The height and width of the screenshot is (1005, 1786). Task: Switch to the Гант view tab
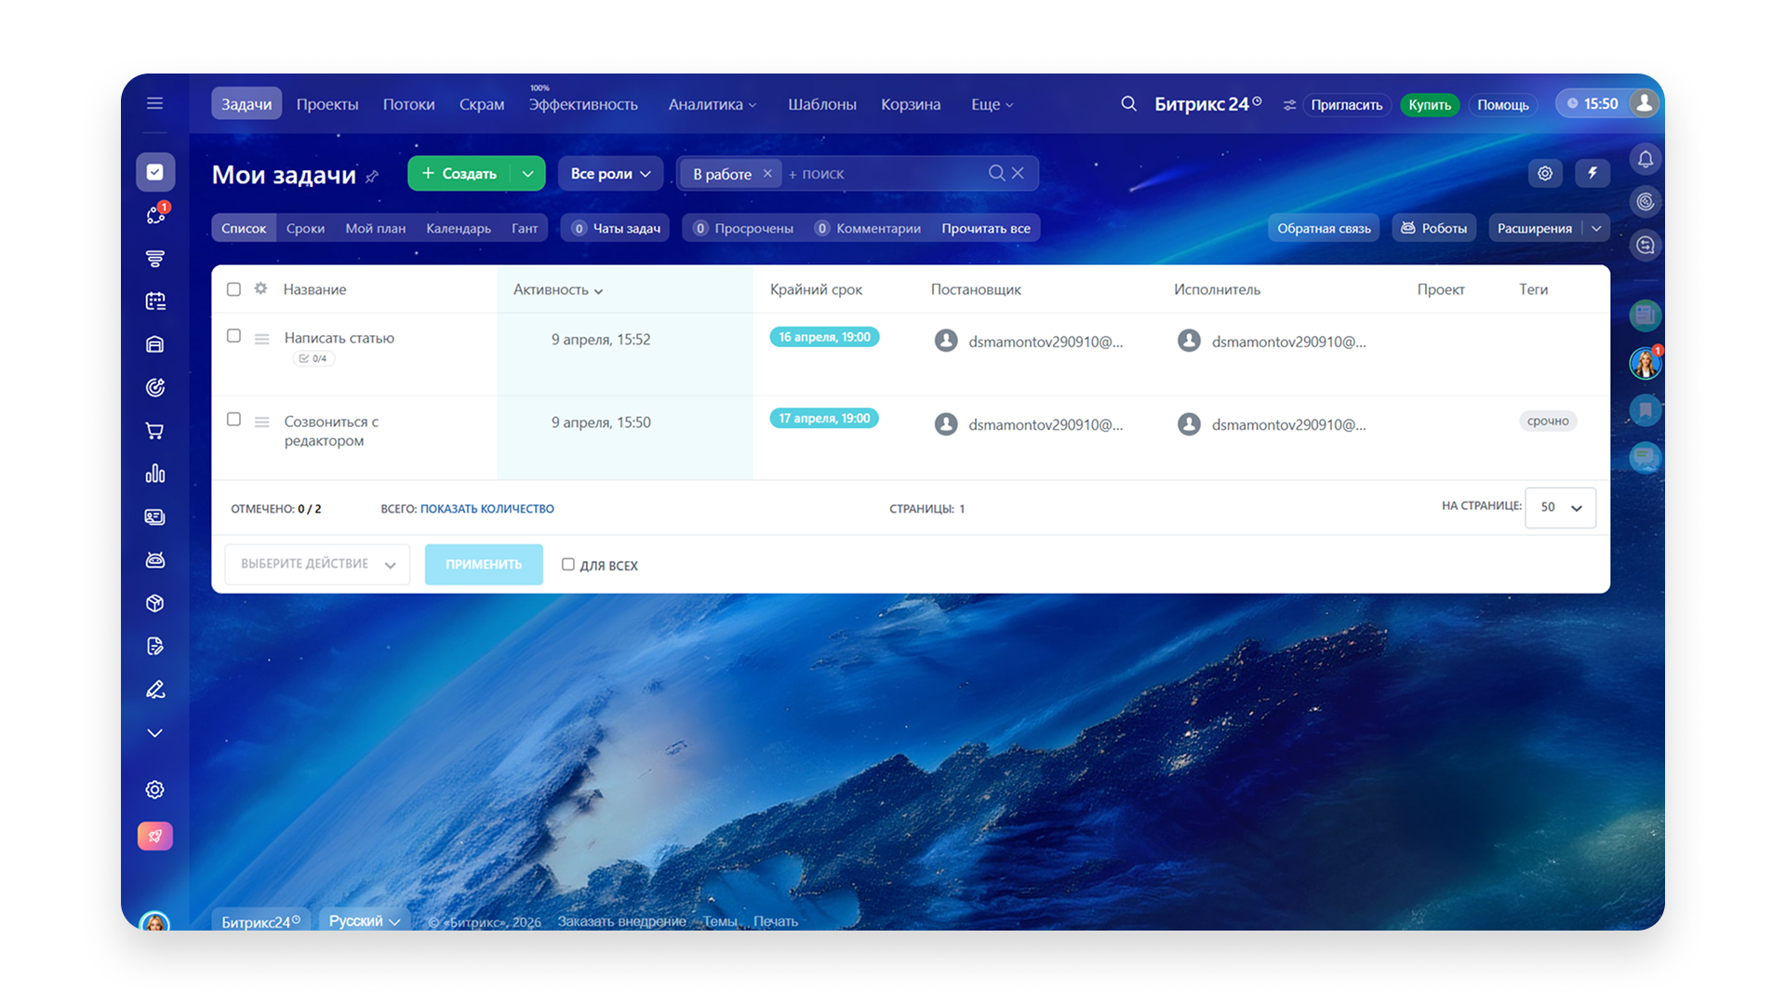point(524,229)
